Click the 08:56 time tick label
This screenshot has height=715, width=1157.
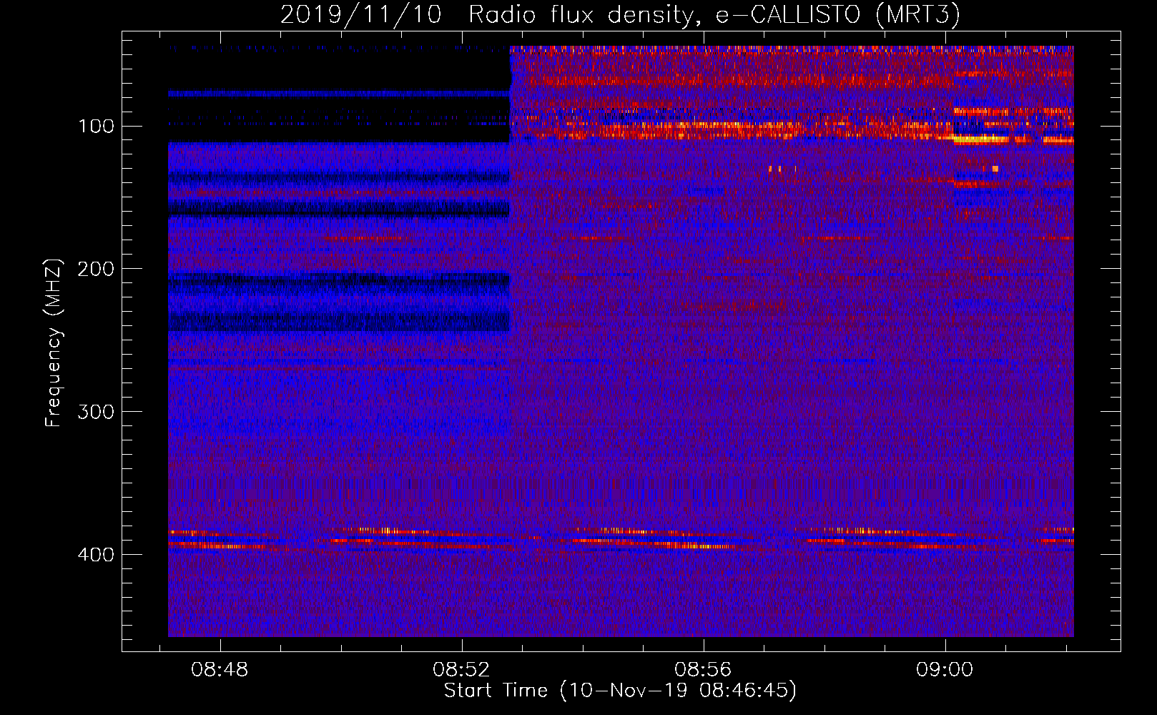(703, 670)
